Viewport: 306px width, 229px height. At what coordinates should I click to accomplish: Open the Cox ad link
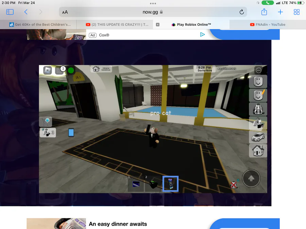[x=104, y=35]
